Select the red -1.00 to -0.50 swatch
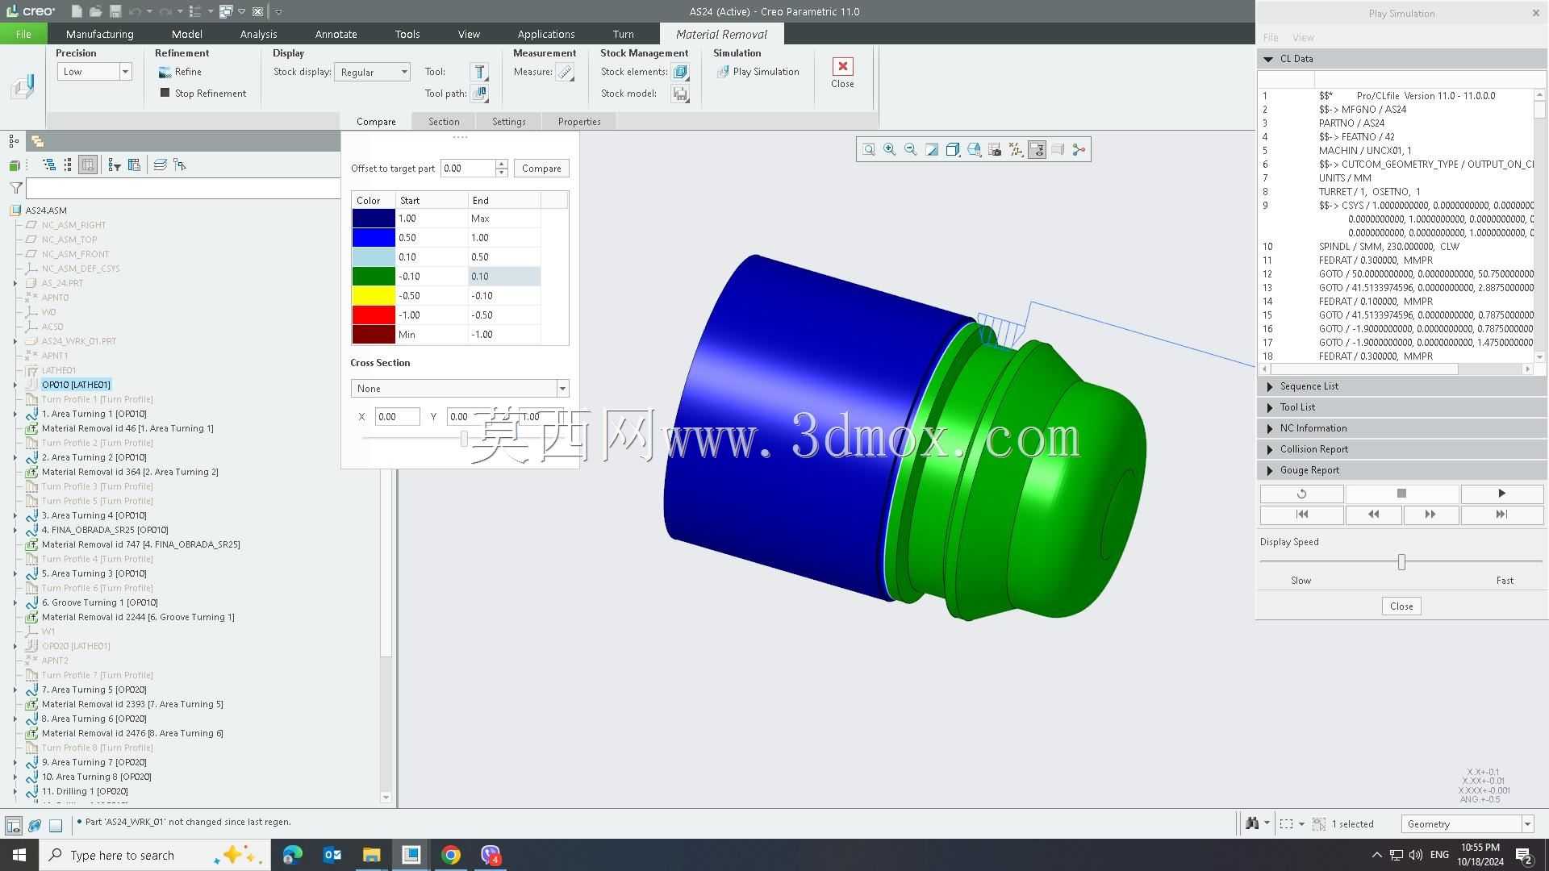 point(374,315)
